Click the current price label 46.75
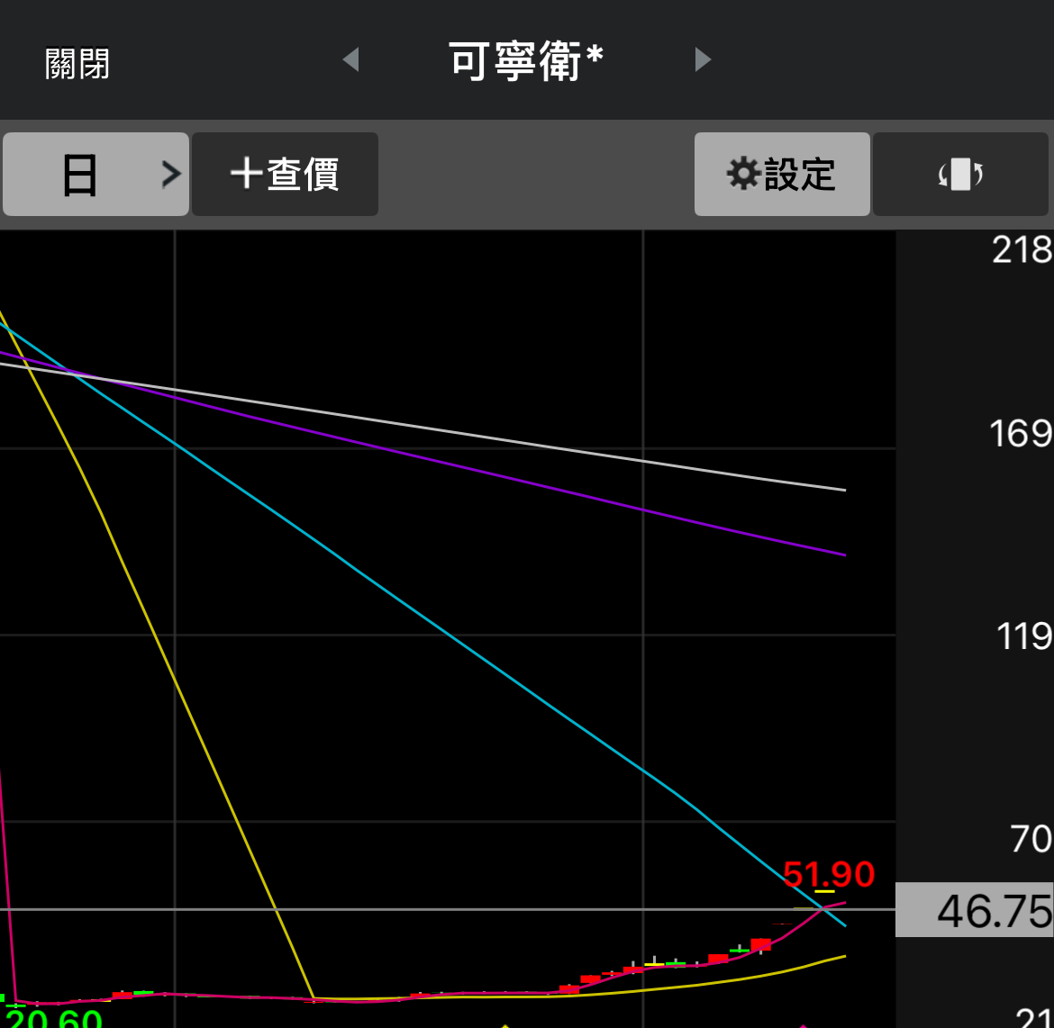1054x1028 pixels. pyautogui.click(x=975, y=911)
